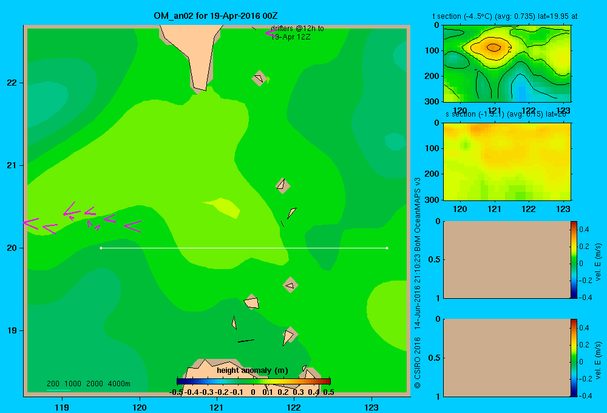Select the lower empty velocity panel
Screen dimensions: 607x413
(x=506, y=358)
